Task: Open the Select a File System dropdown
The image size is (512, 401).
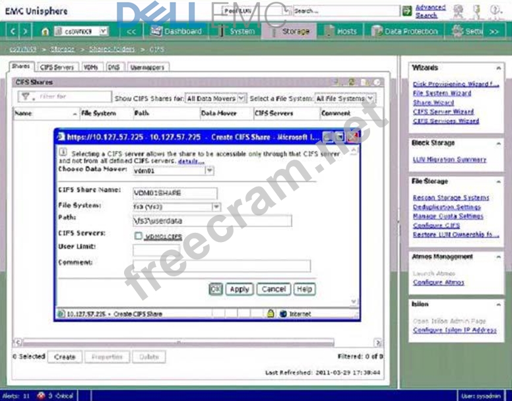Action: tap(370, 98)
